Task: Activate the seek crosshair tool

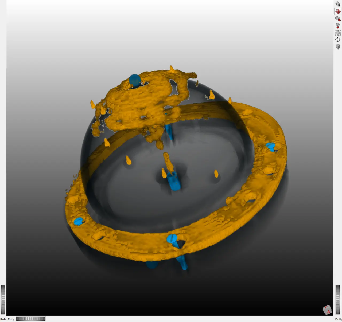Action: [338, 40]
